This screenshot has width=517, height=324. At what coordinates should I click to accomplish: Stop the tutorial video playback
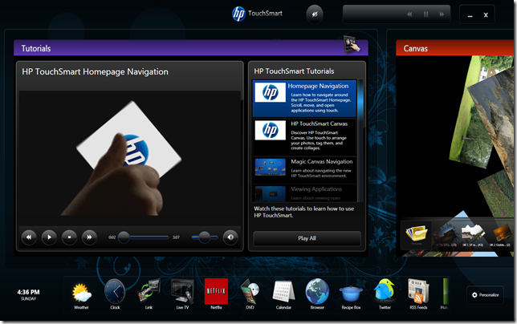point(69,237)
